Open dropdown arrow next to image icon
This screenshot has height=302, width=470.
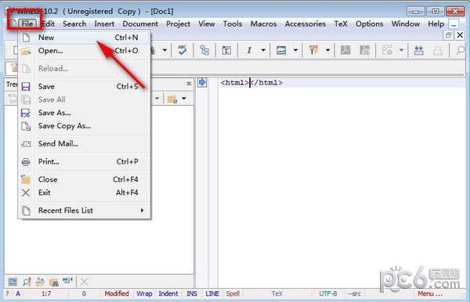coord(295,50)
